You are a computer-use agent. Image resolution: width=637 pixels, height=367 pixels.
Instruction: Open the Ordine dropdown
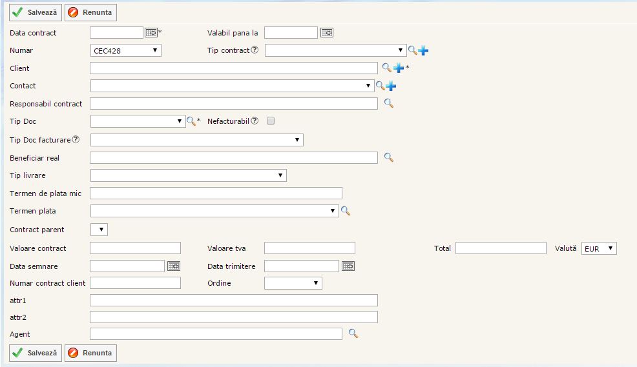(x=293, y=283)
